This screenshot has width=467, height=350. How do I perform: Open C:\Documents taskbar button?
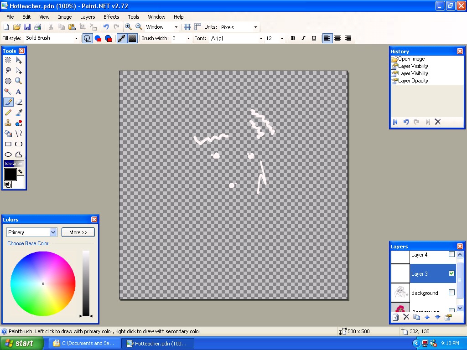tap(84, 343)
